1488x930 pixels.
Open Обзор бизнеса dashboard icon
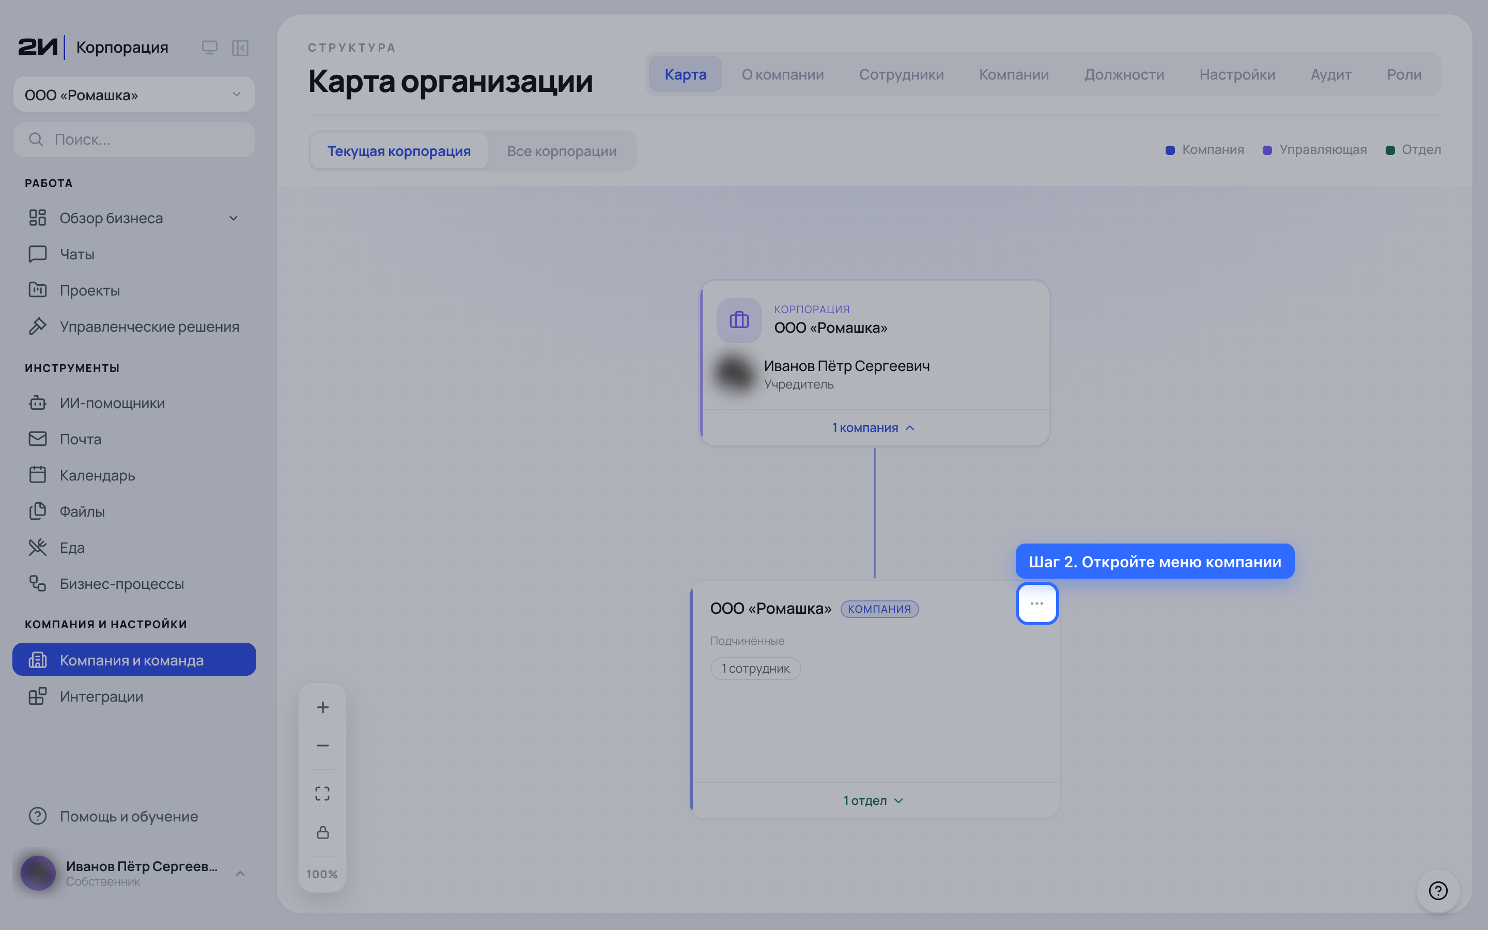tap(38, 218)
